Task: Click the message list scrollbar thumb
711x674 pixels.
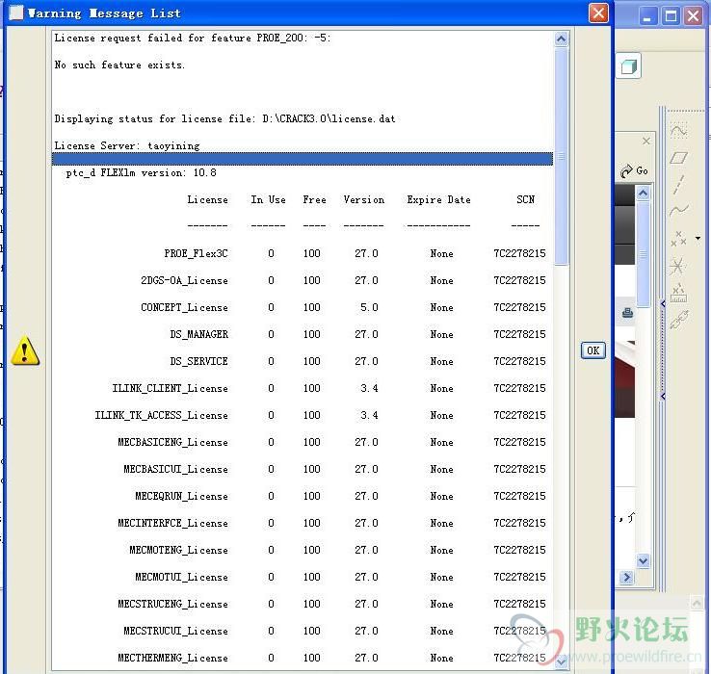Action: [561, 156]
